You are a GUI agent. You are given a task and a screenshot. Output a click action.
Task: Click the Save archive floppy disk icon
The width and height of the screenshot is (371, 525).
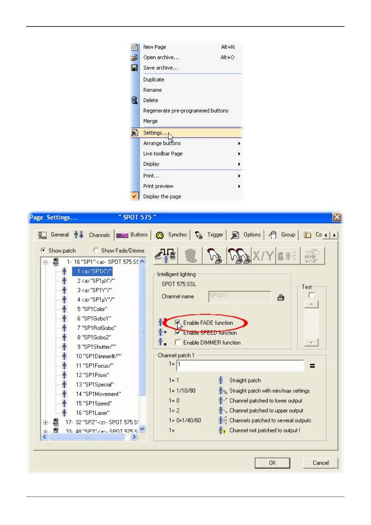tap(135, 68)
